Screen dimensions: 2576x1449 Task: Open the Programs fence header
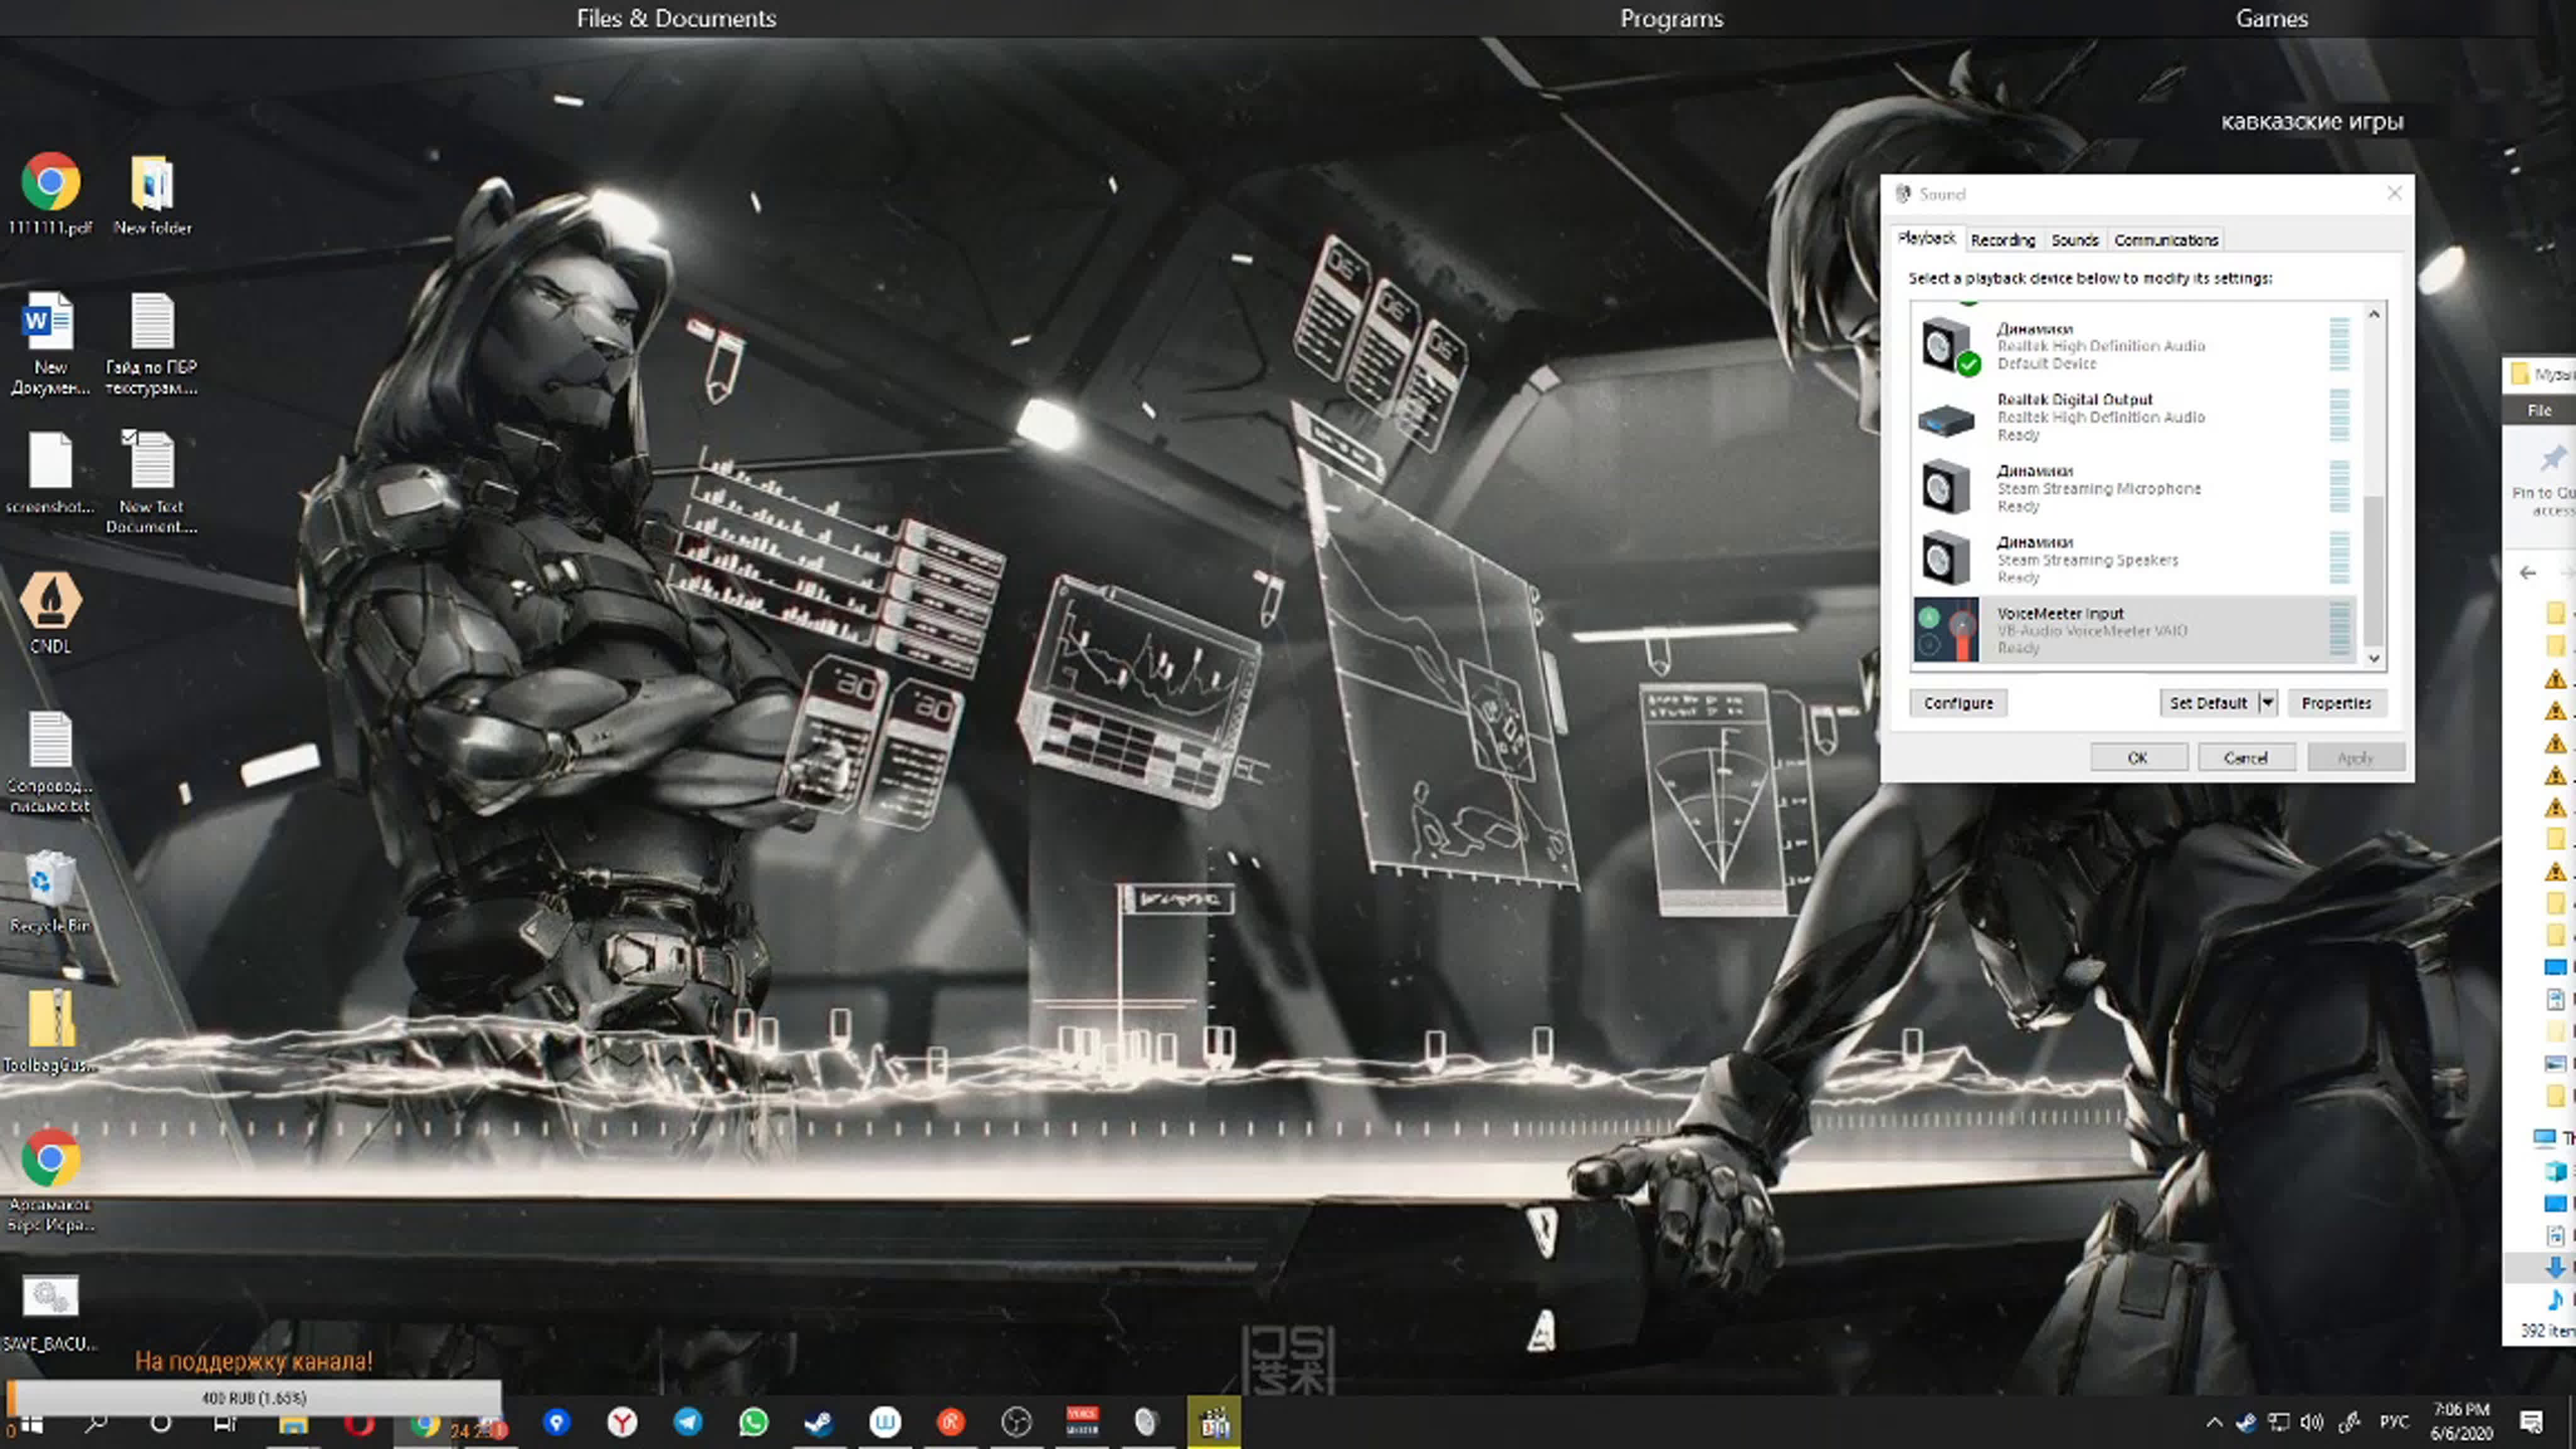coord(1671,18)
